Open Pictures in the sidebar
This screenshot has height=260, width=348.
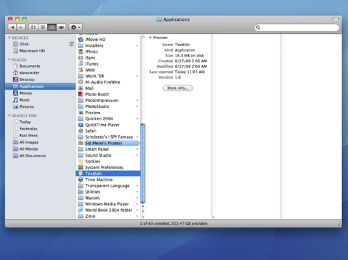click(40, 107)
